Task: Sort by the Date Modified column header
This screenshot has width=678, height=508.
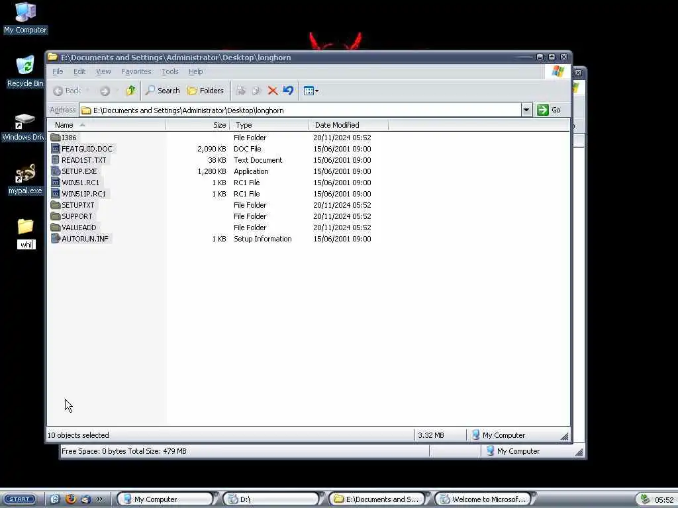Action: pyautogui.click(x=348, y=125)
